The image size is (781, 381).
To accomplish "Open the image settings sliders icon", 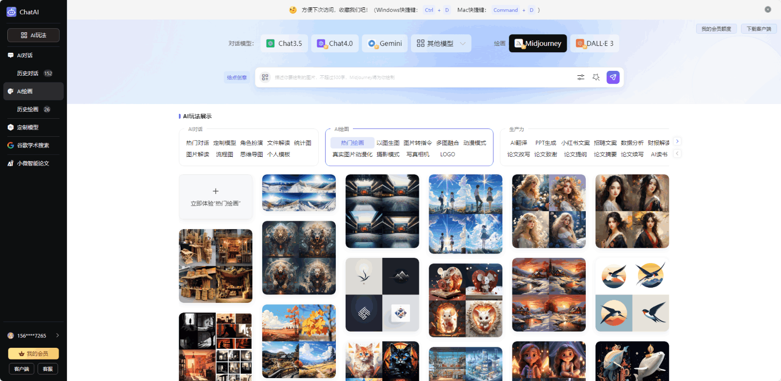I will pos(580,77).
